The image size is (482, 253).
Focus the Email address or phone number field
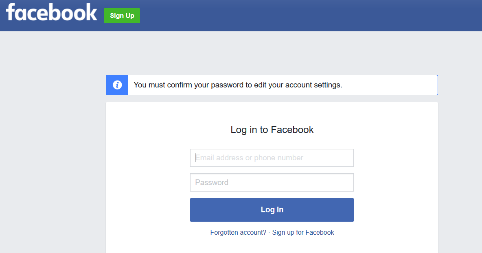click(x=272, y=158)
